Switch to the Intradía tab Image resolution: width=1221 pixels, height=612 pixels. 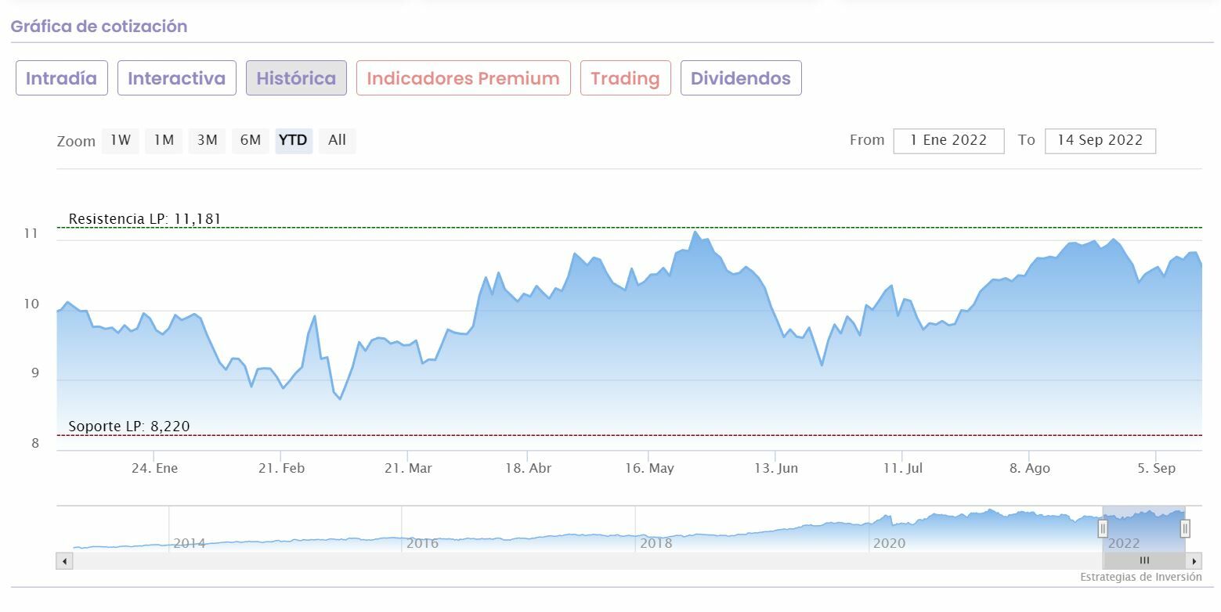tap(62, 78)
